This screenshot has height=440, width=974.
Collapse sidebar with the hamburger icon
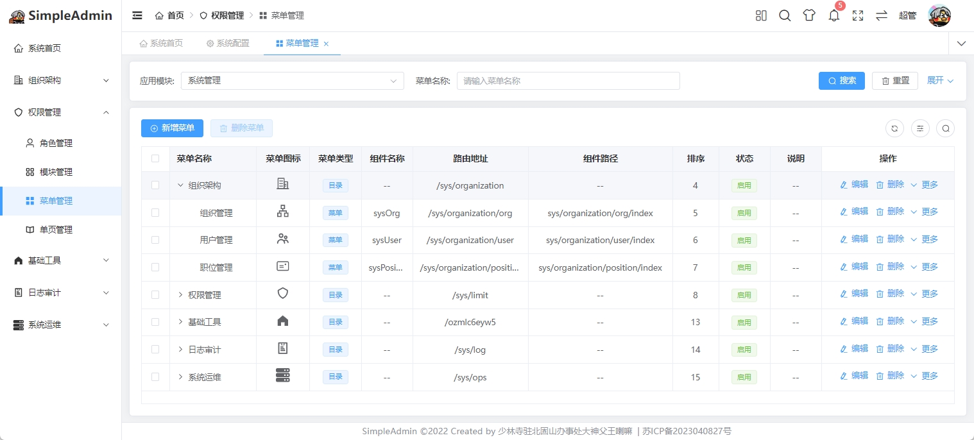click(137, 15)
